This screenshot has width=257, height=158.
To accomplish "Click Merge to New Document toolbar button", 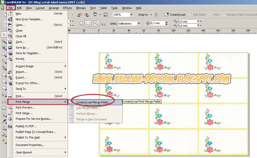I will 239,15.
